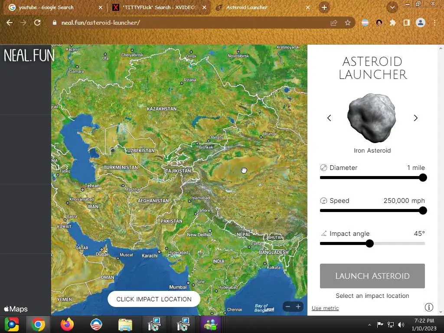The image size is (444, 333).
Task: Open the volume speaker tray icon
Action: coord(401,324)
